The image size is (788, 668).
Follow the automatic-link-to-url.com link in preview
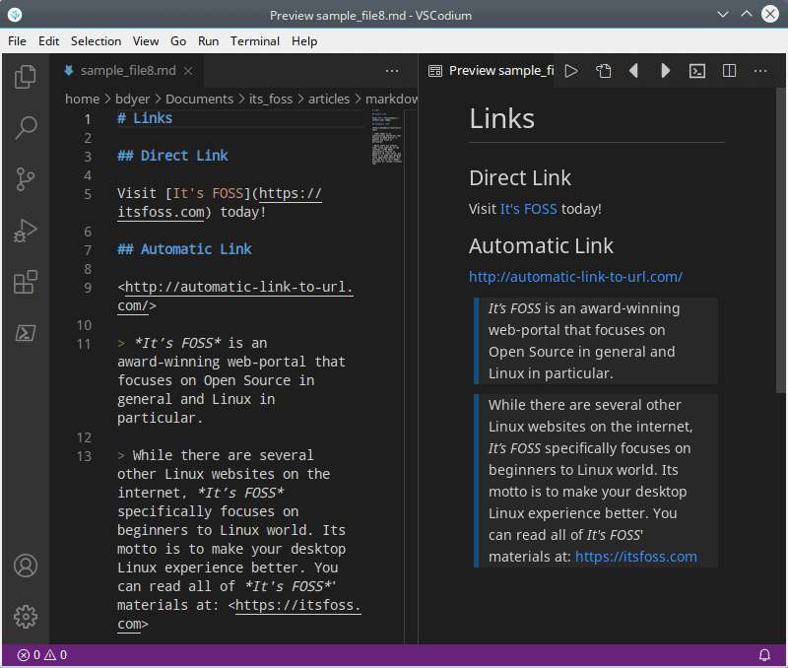coord(575,277)
